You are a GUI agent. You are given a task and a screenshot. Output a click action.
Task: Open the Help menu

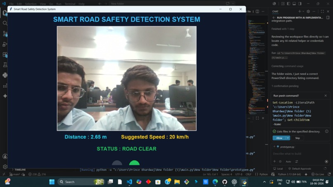coord(81,4)
